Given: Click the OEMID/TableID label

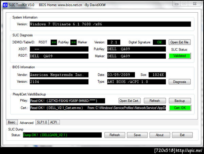Looking at the screenshot, I should point(24,42).
